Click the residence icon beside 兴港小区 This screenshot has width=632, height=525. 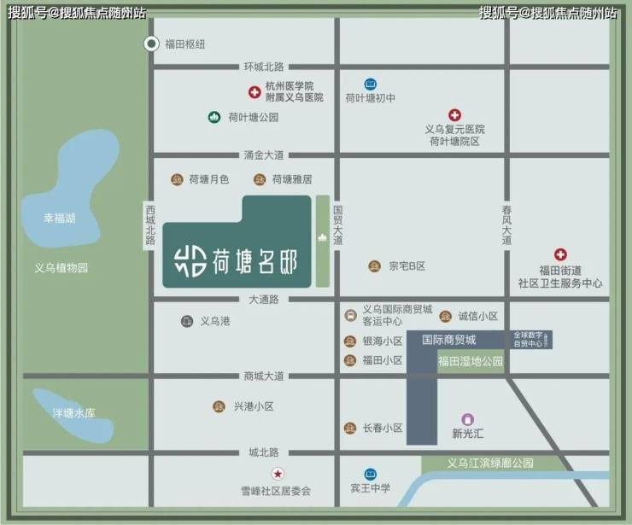pos(219,406)
